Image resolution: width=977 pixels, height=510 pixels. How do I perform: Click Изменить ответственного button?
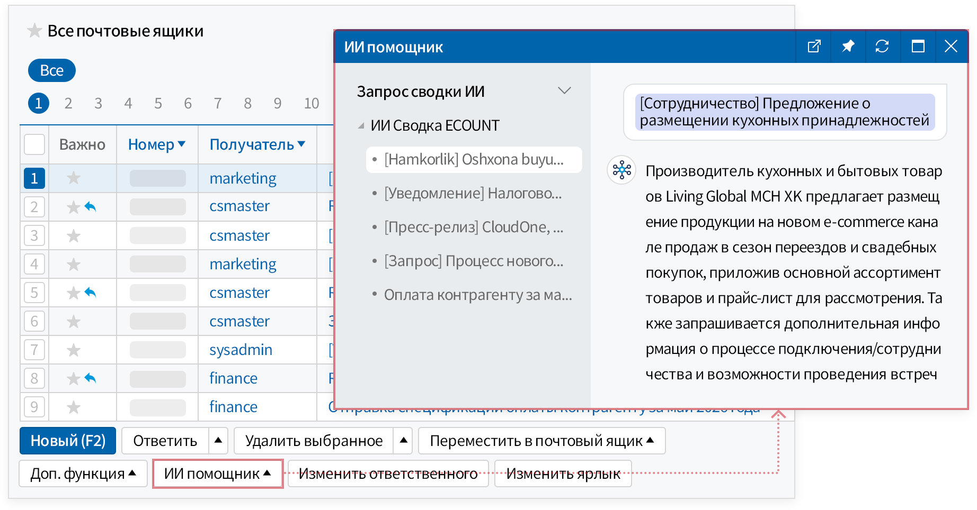(x=388, y=473)
